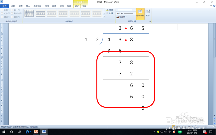This screenshot has height=135, width=216.
Task: Open Draw Borders (绘图边框) dialog launcher
Action: (150, 21)
